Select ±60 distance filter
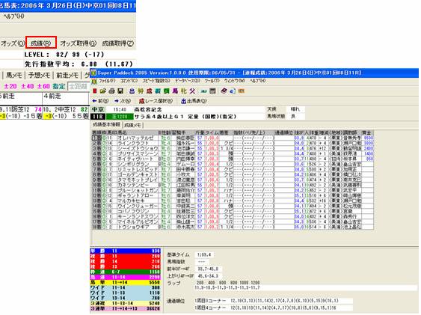 click(x=43, y=86)
